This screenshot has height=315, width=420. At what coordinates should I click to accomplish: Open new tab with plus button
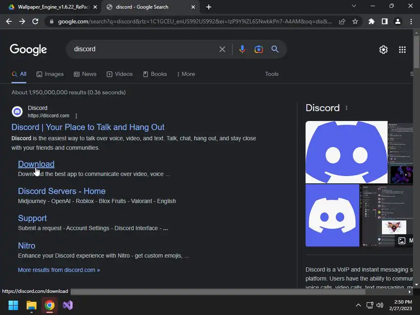click(209, 7)
